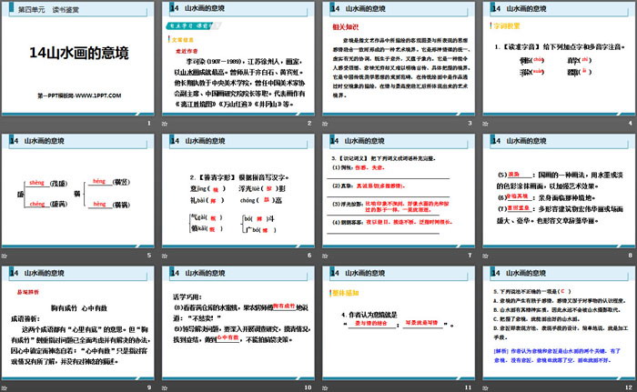637x392 pixels.
Task: Select slide 1 titled 14山水画的意境
Action: (78, 59)
